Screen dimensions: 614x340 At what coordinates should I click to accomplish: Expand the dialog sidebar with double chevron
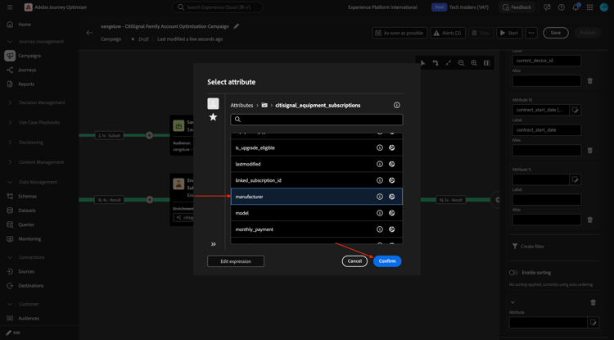214,244
